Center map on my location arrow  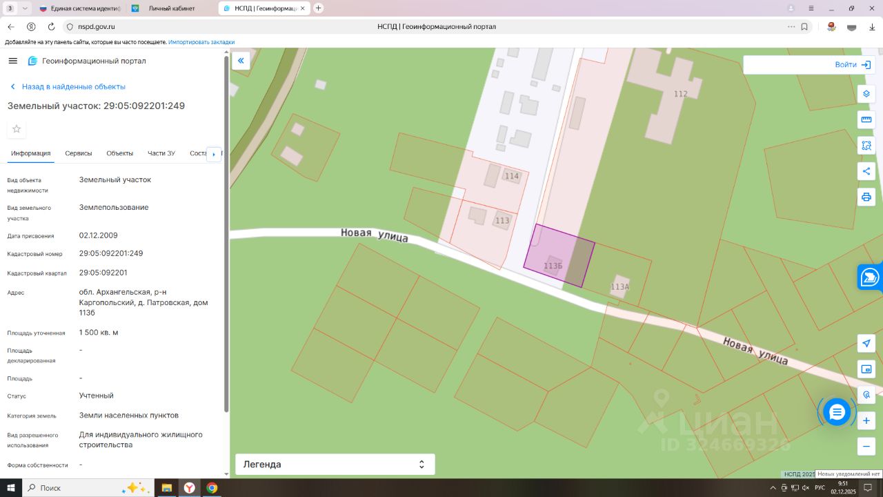tap(866, 343)
